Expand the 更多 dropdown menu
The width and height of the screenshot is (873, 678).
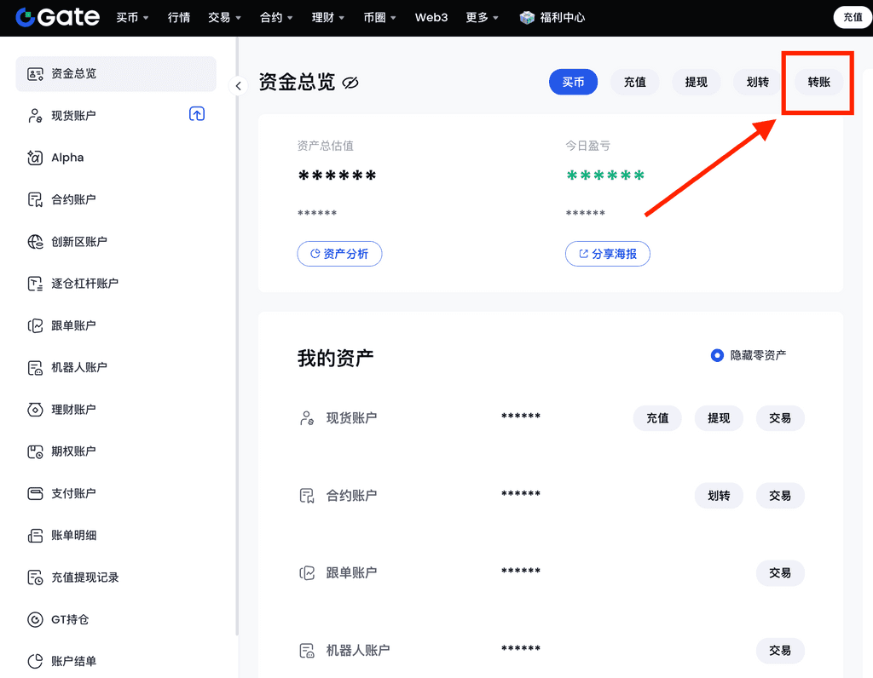click(x=482, y=17)
